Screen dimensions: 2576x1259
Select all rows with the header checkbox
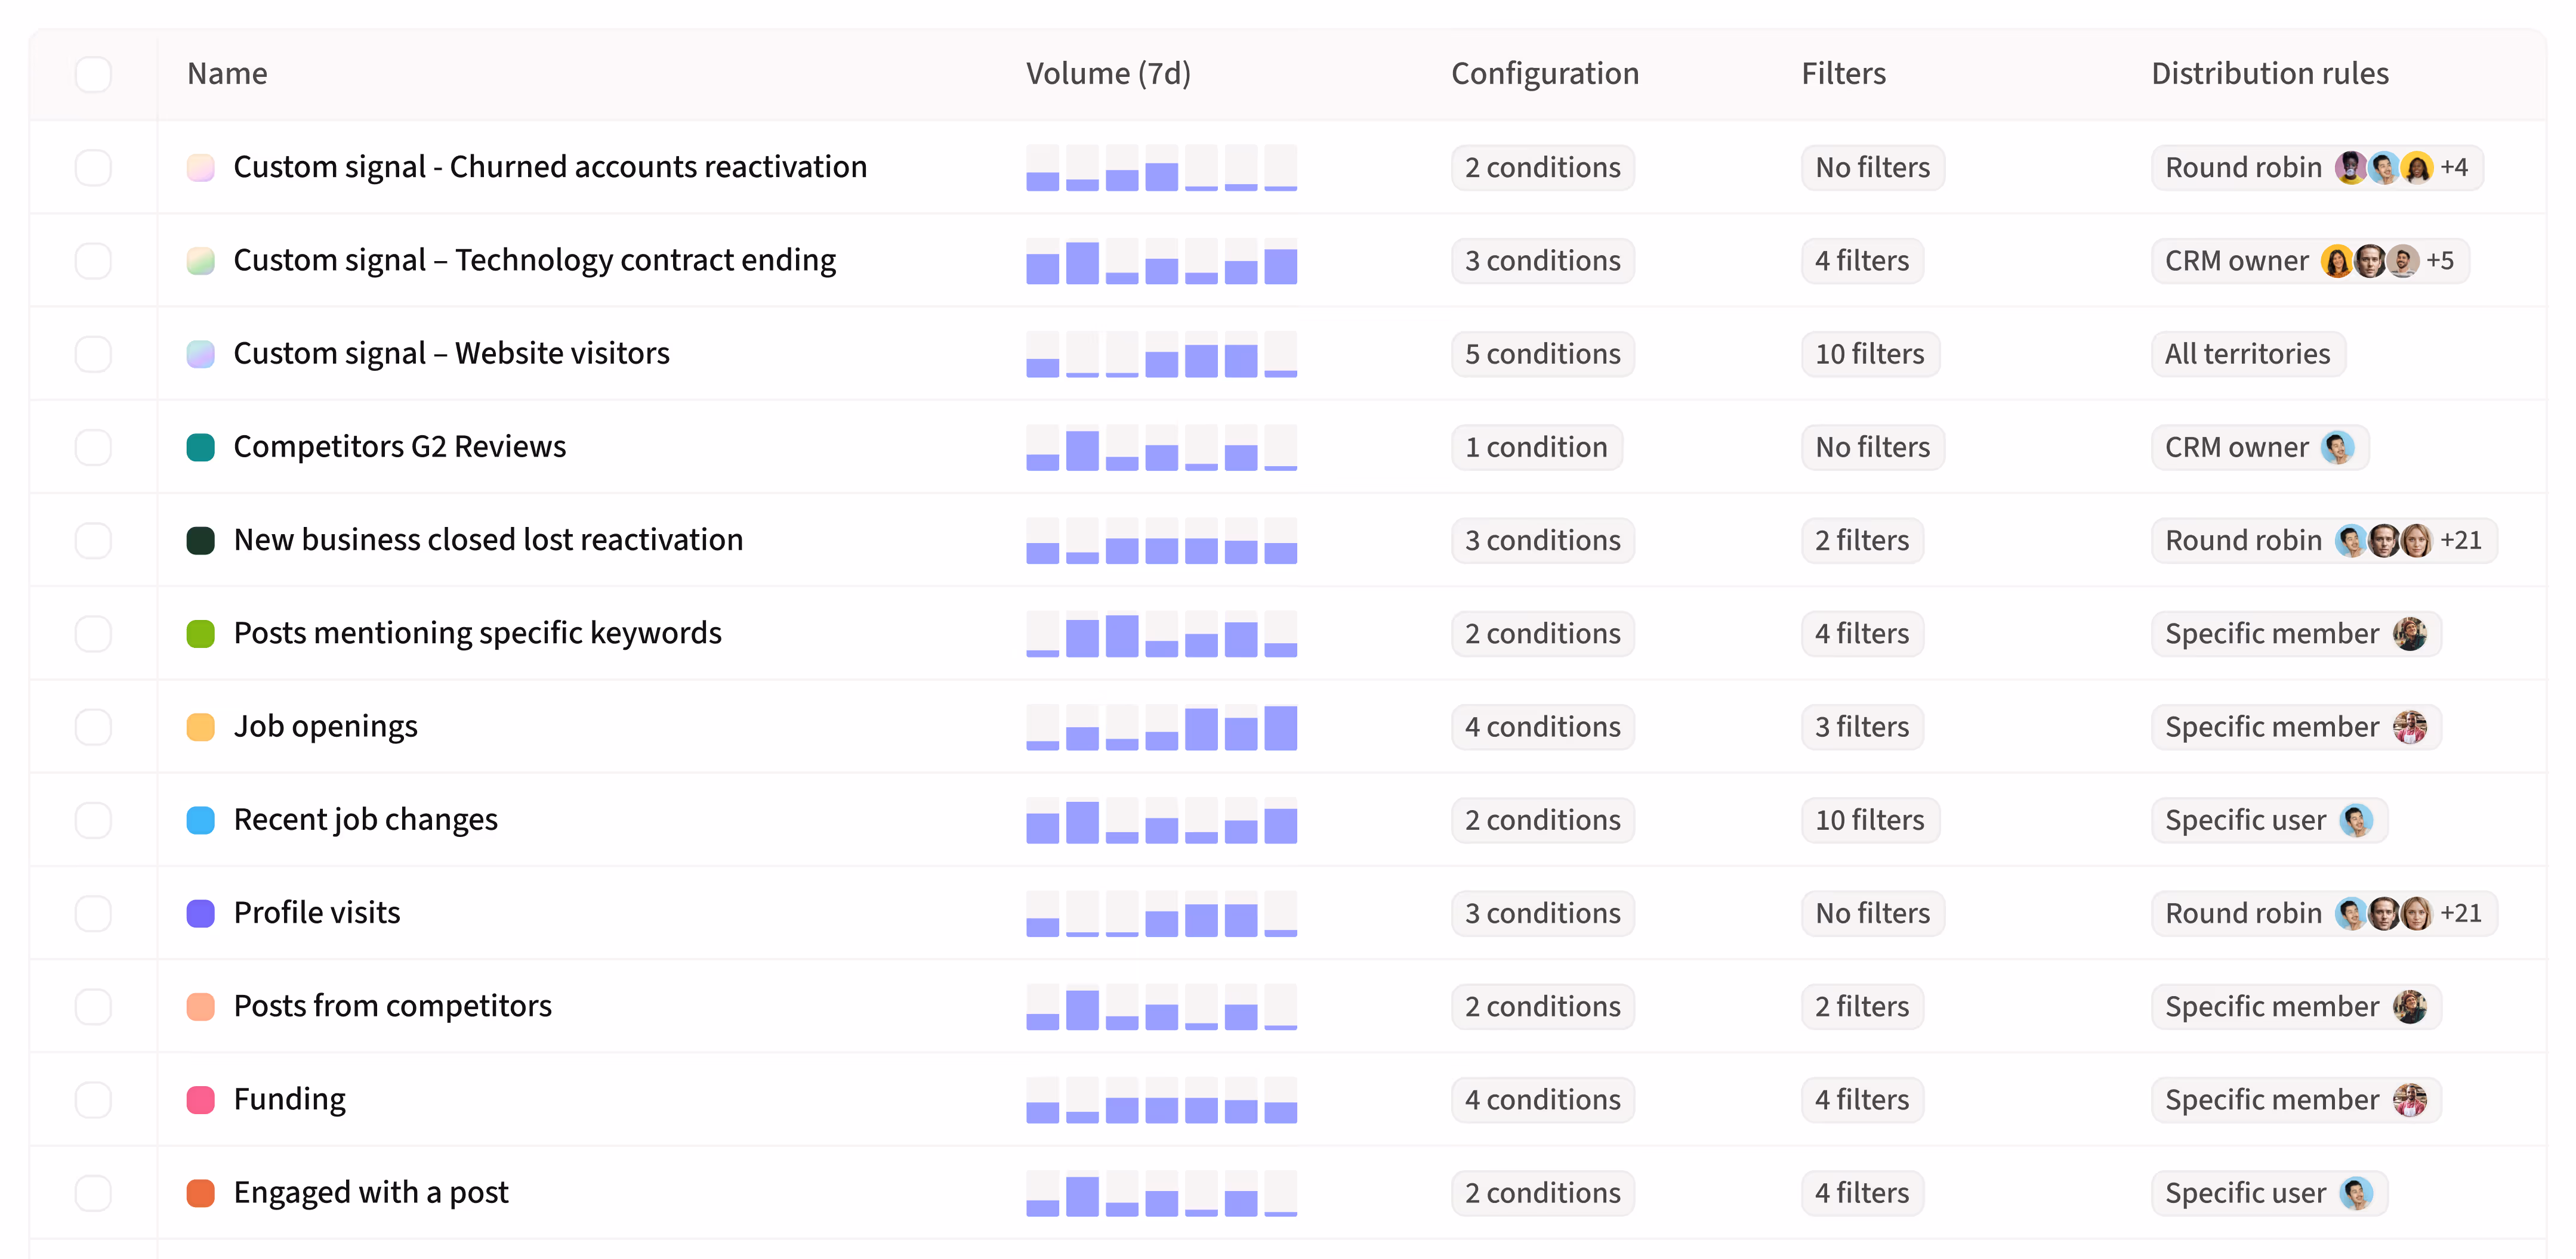point(93,74)
